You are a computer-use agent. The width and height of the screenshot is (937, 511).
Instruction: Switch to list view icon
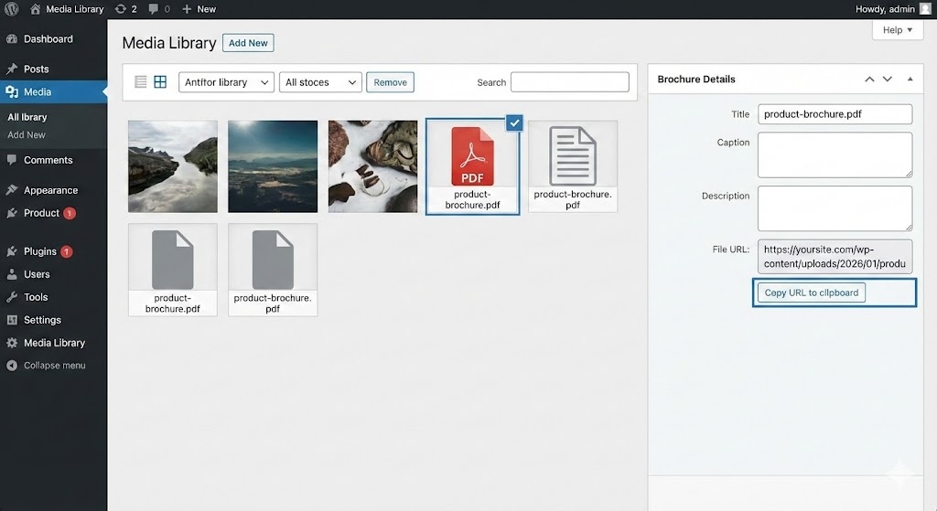tap(141, 82)
